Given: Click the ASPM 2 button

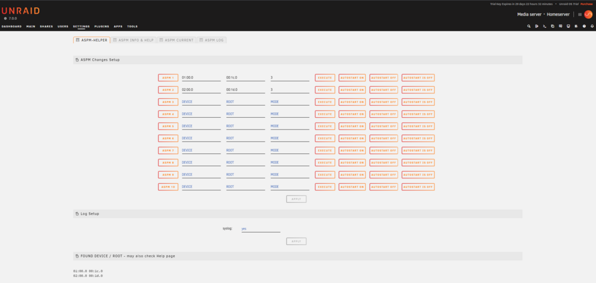Looking at the screenshot, I should pos(168,90).
